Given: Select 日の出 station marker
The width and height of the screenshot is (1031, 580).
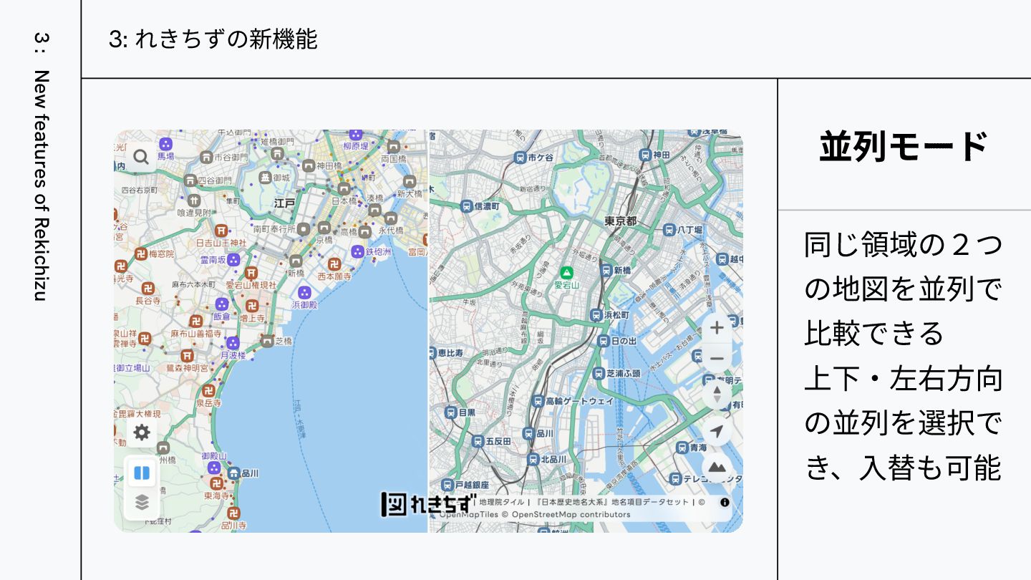Looking at the screenshot, I should [604, 342].
